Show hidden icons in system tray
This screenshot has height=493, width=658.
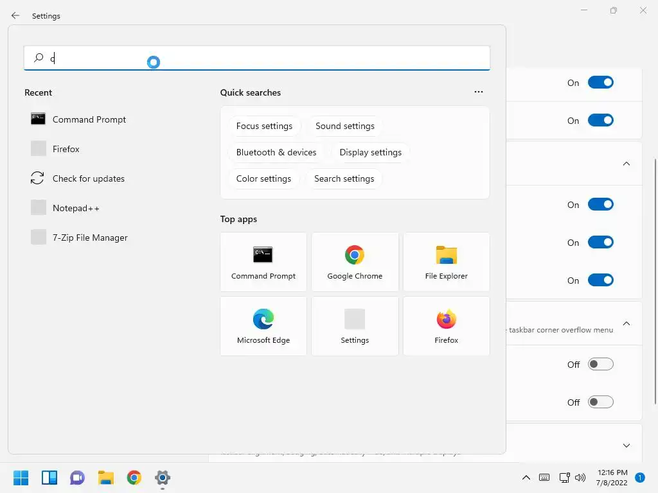coord(526,478)
